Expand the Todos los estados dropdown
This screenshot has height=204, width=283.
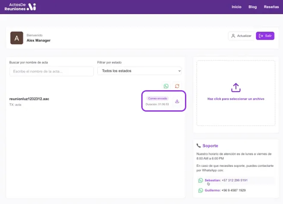coord(140,71)
